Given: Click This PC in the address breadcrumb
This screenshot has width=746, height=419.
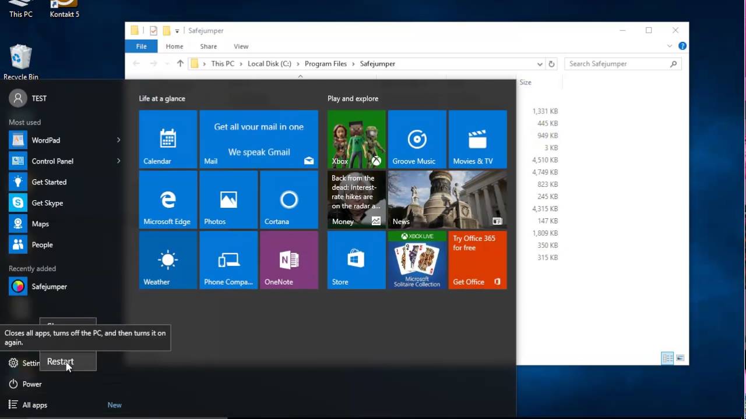Looking at the screenshot, I should click(223, 64).
